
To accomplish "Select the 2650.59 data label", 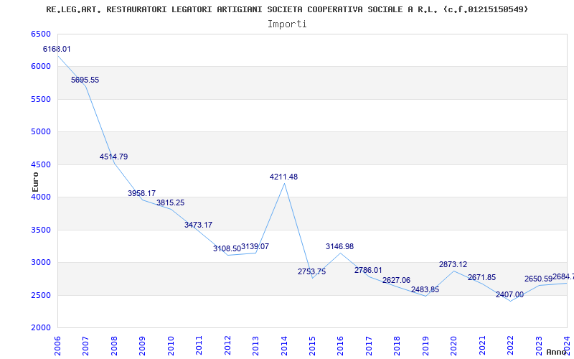I will (538, 279).
